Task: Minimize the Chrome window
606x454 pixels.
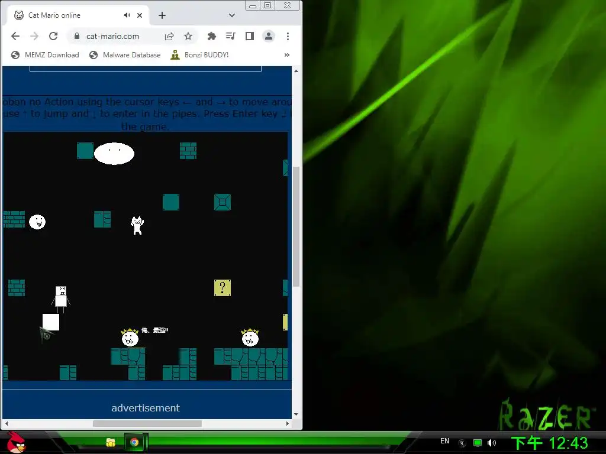Action: (x=253, y=6)
